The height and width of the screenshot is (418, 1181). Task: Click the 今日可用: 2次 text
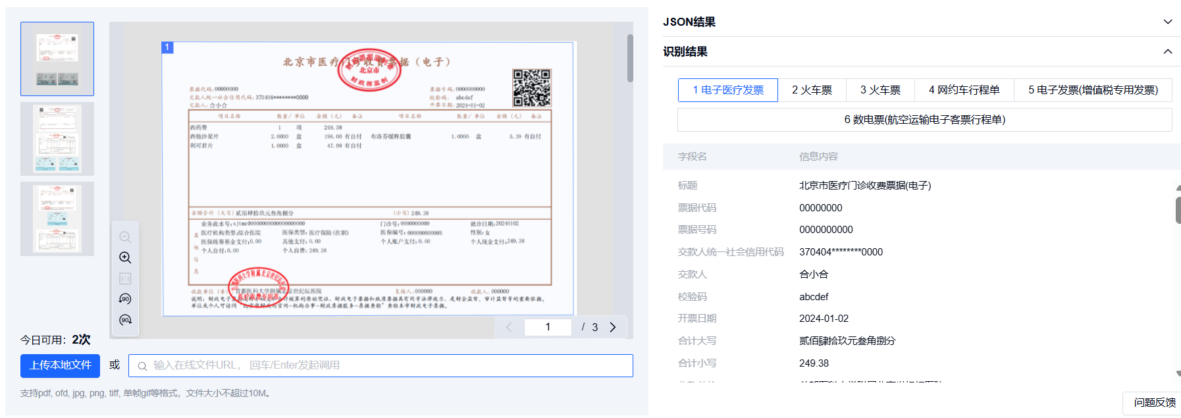(x=55, y=340)
